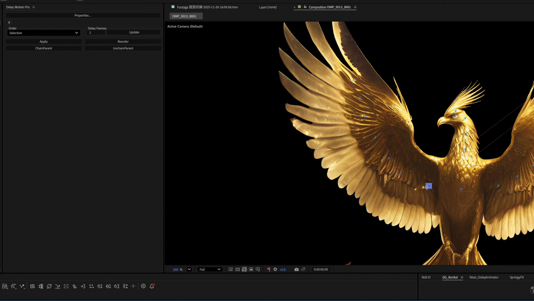Click the show snapshot icon beside camera
Image resolution: width=534 pixels, height=301 pixels.
click(303, 269)
